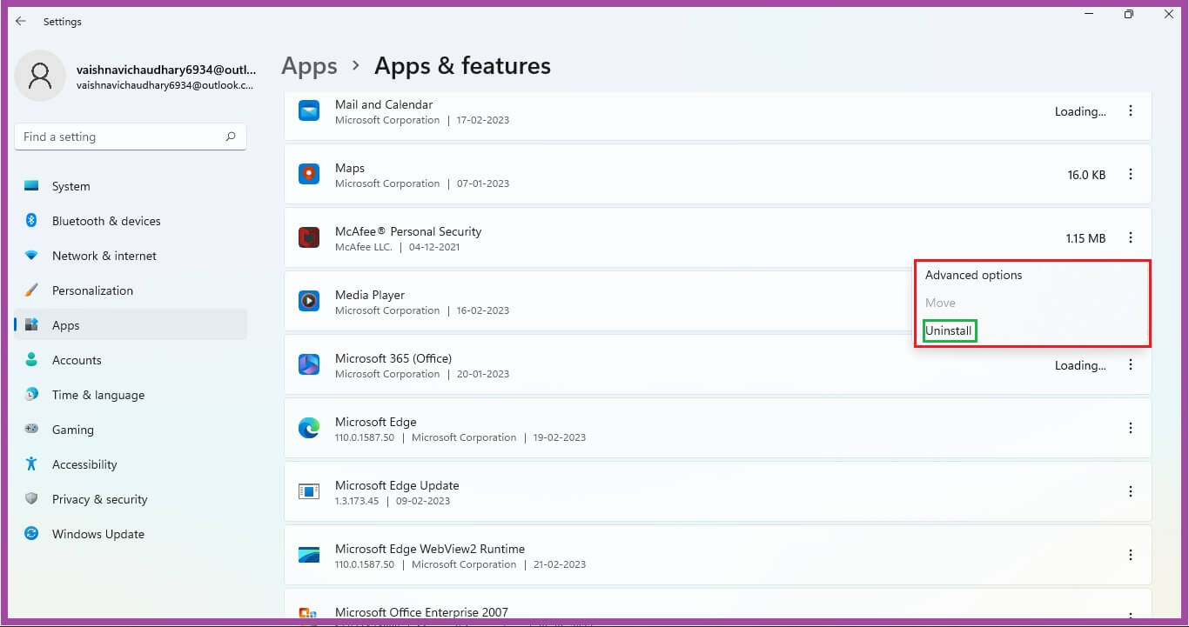
Task: Click the user profile avatar icon
Action: tap(40, 76)
